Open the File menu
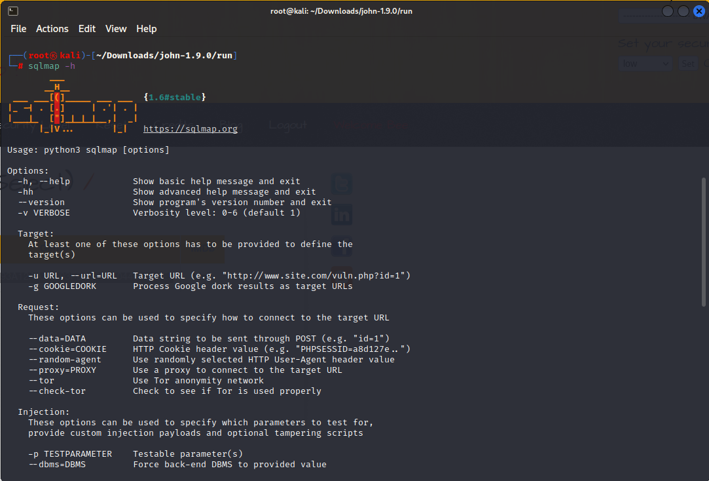Screen dimensions: 709x481 [18, 29]
